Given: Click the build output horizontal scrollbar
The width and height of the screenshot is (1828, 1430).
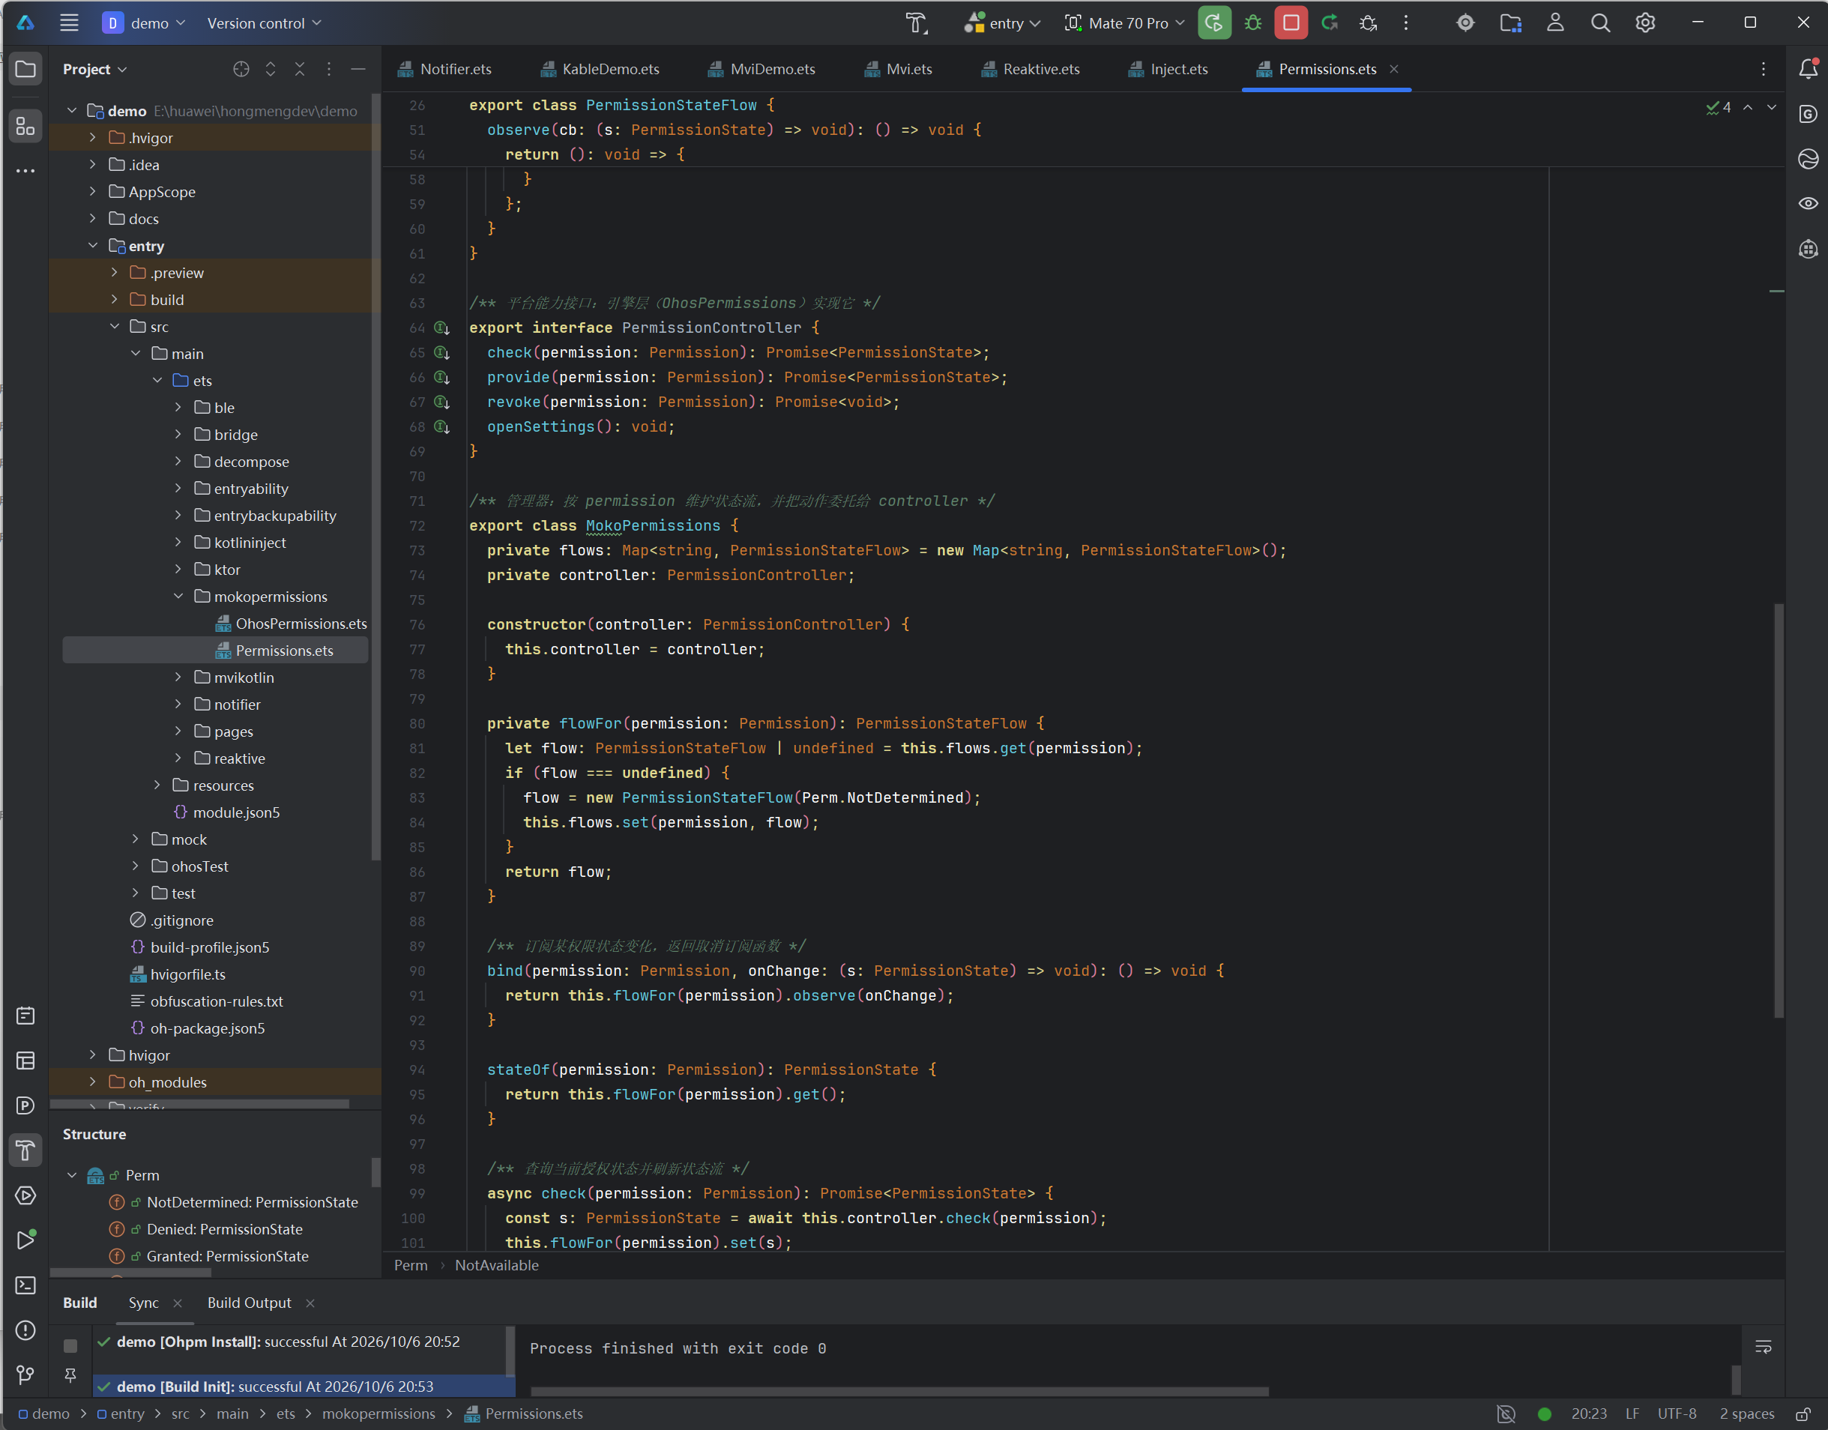Looking at the screenshot, I should [899, 1392].
